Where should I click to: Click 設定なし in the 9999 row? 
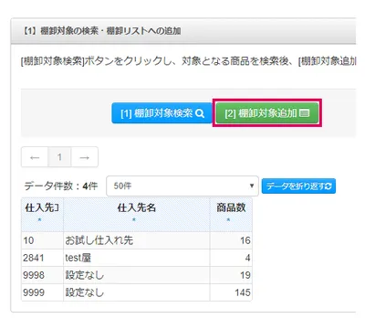point(137,292)
